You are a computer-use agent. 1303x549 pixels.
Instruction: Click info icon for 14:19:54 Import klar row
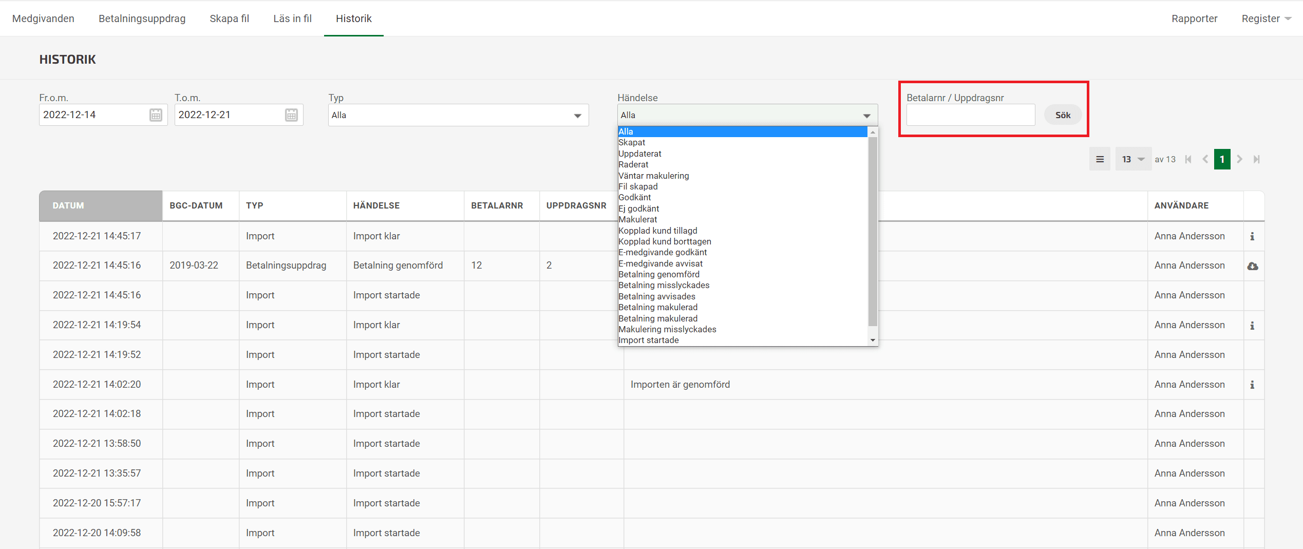click(1252, 326)
